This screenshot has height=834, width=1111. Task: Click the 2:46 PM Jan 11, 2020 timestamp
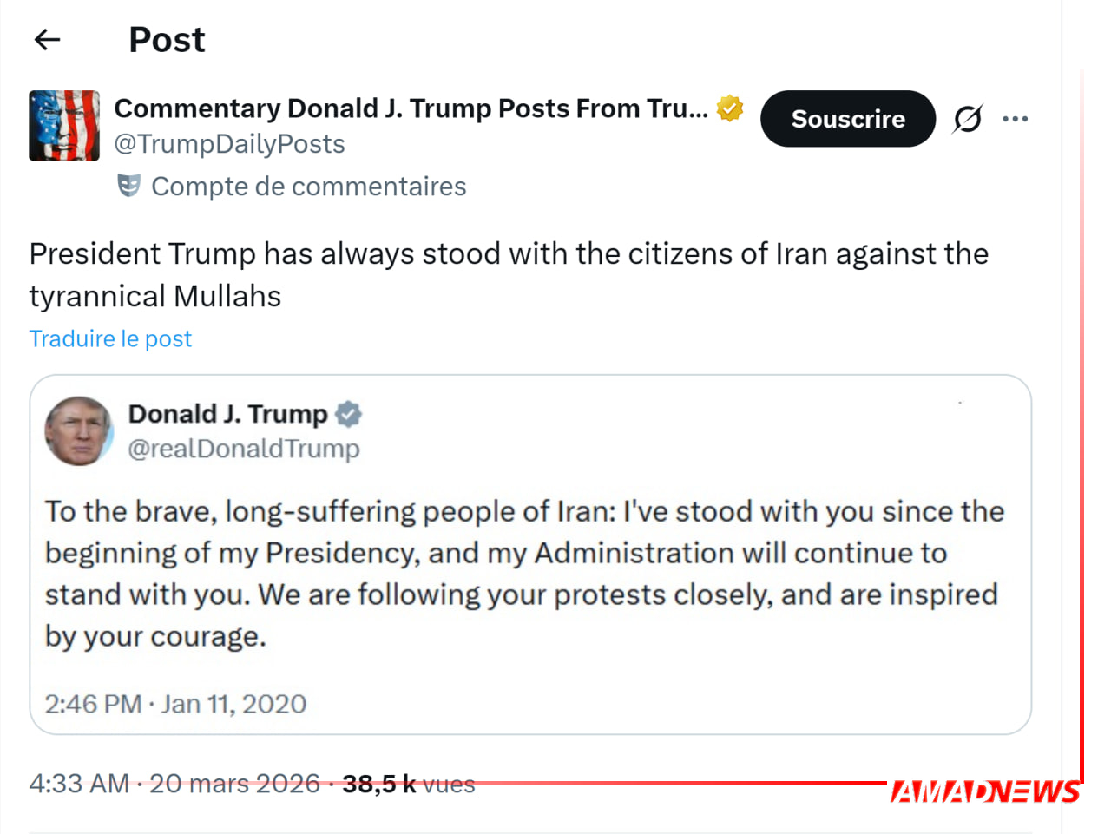click(175, 704)
